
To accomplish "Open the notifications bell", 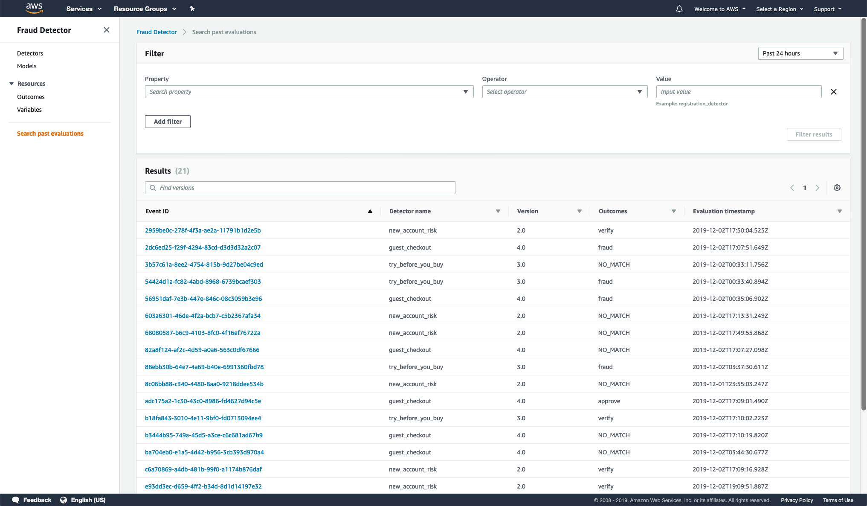I will [679, 9].
